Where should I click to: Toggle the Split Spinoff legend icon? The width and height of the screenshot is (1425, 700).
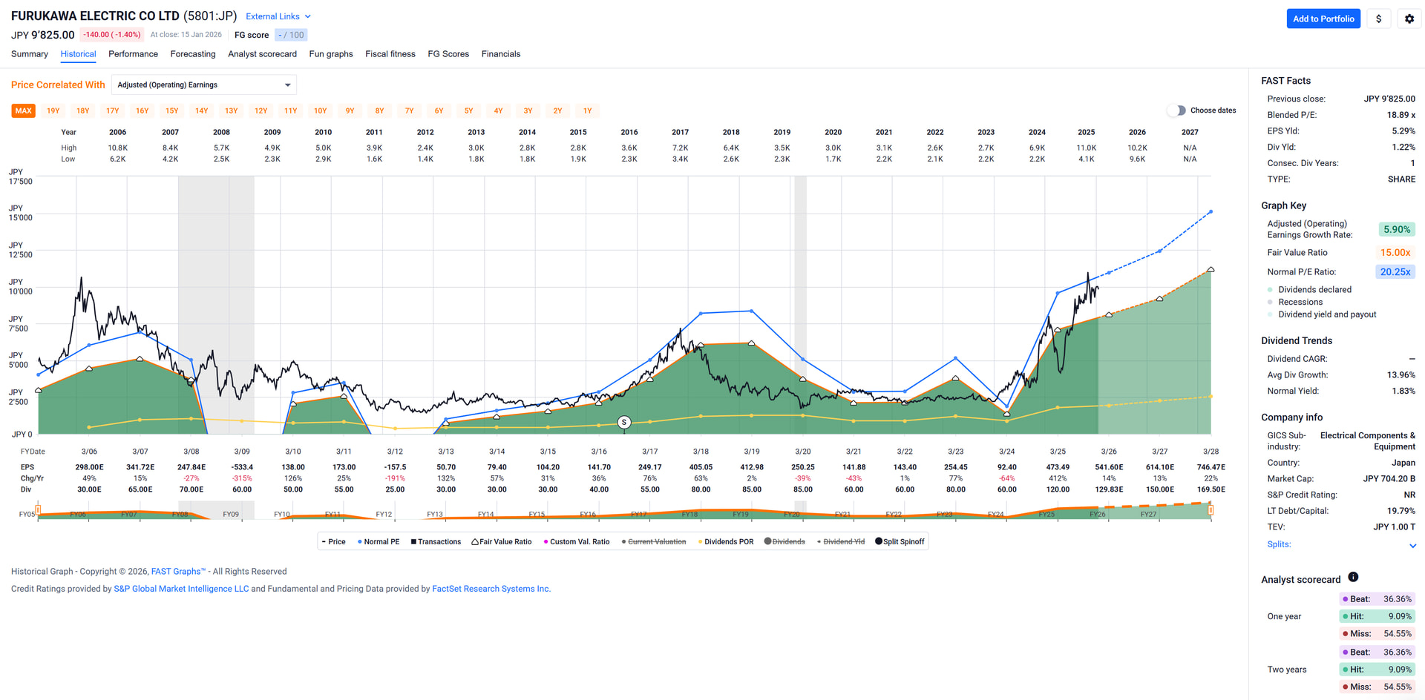pos(879,542)
